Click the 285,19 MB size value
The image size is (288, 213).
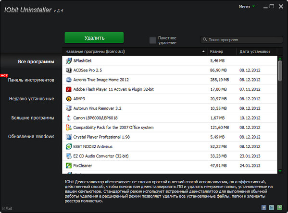(220, 80)
